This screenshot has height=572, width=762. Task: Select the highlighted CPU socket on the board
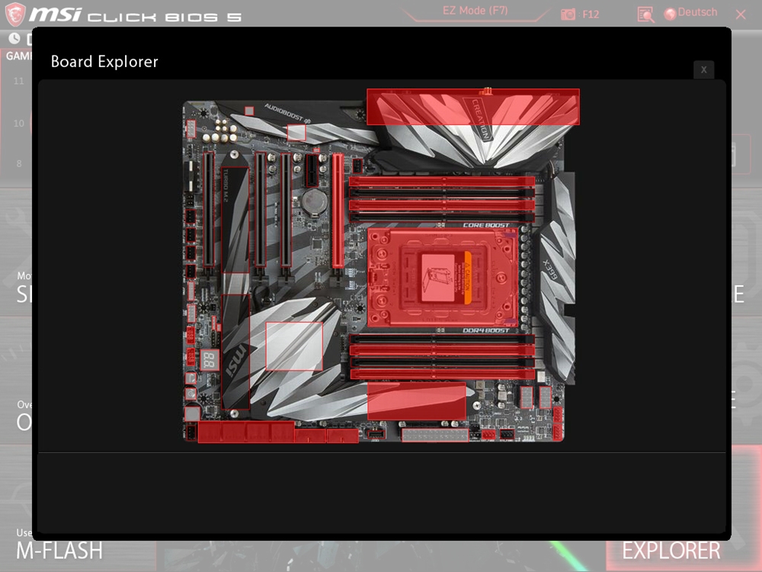[x=442, y=278]
